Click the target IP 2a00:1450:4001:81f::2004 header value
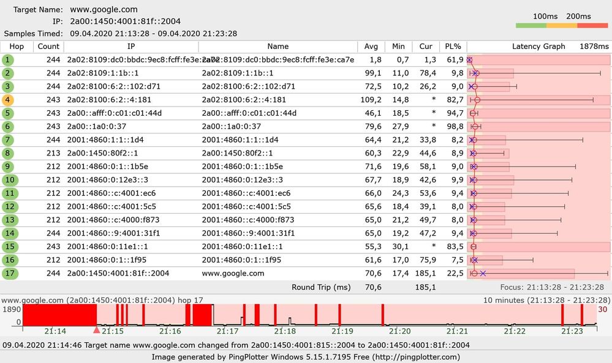The height and width of the screenshot is (363, 612). click(x=126, y=21)
